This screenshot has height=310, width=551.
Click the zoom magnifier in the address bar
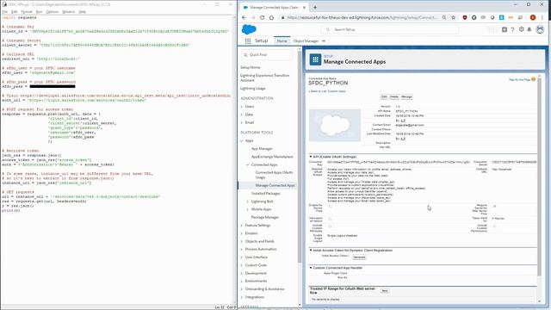(x=444, y=17)
